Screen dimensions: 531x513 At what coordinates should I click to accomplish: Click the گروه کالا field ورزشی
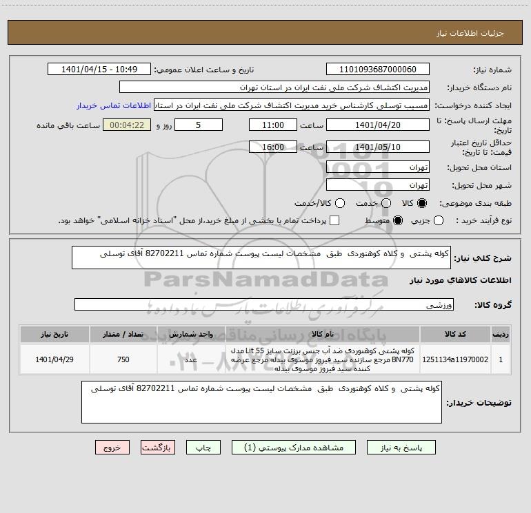pyautogui.click(x=264, y=304)
